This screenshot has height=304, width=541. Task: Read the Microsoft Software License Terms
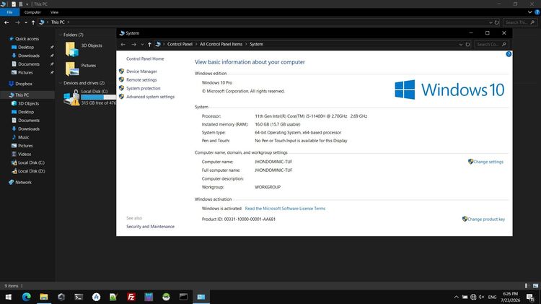[x=285, y=208]
